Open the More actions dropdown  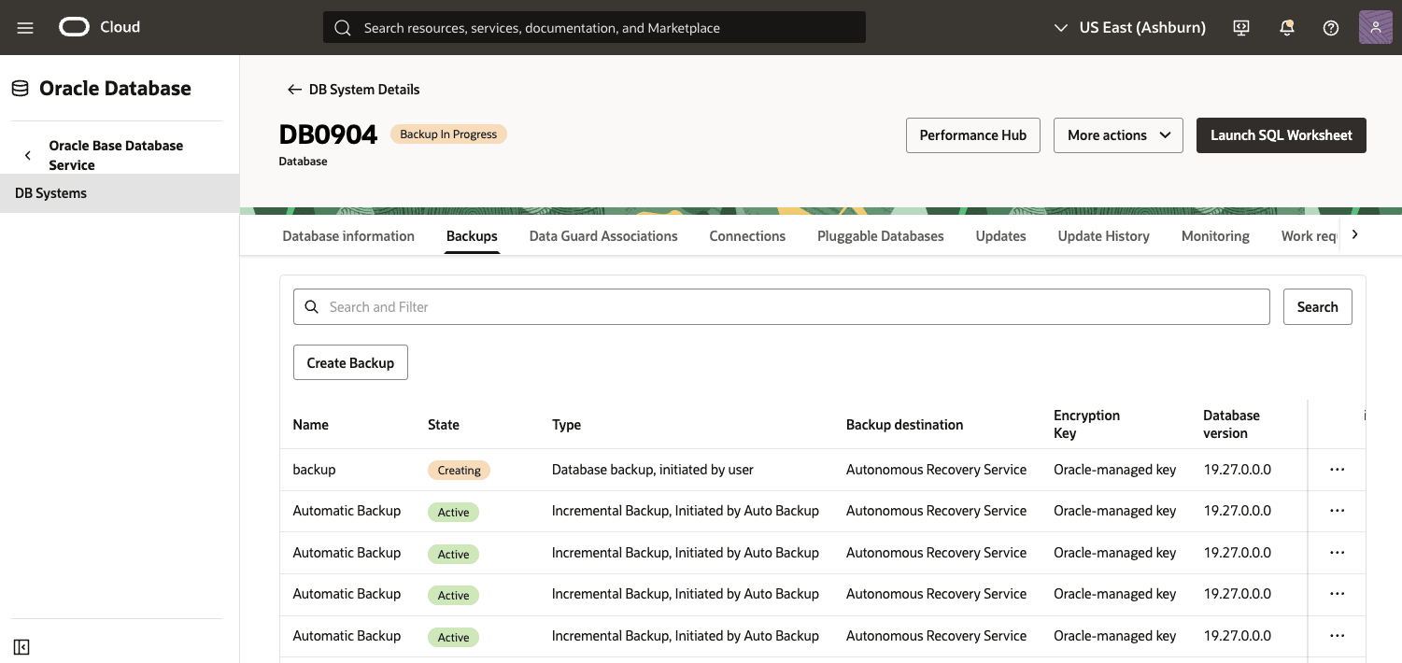click(x=1118, y=134)
